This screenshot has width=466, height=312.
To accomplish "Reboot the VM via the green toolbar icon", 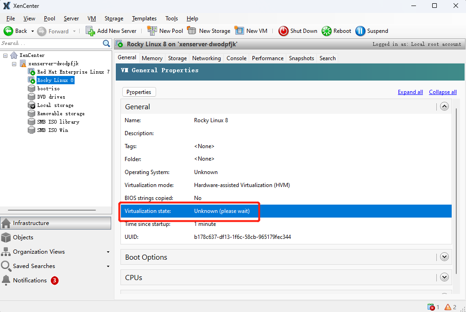I will (x=336, y=31).
